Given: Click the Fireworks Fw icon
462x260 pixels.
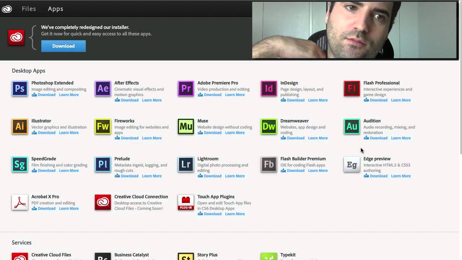Looking at the screenshot, I should point(103,126).
